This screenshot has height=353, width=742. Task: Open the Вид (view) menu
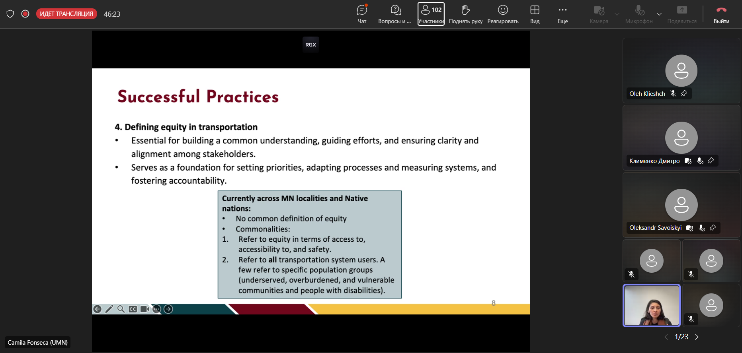(535, 14)
